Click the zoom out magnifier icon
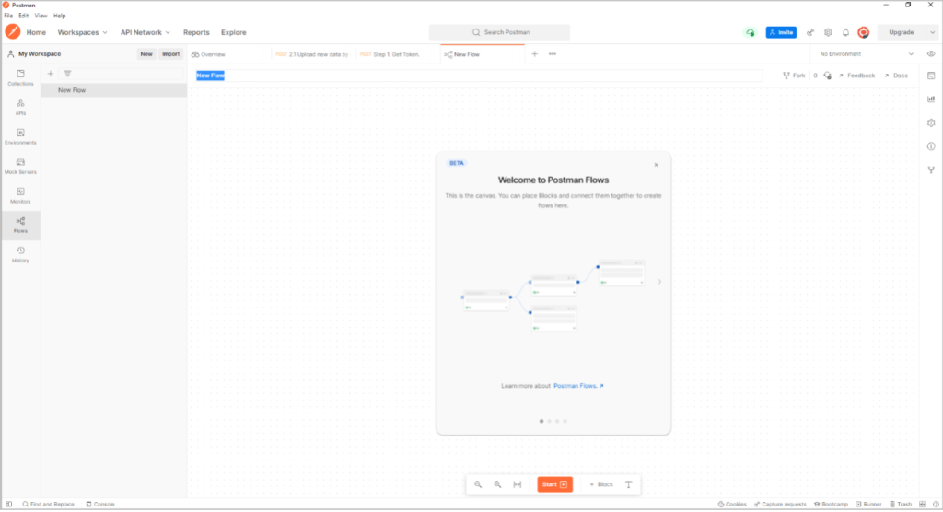The height and width of the screenshot is (512, 943). [x=478, y=484]
